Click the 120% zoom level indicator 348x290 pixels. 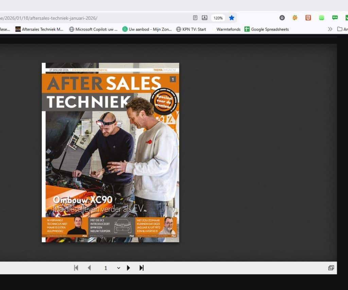coord(218,18)
